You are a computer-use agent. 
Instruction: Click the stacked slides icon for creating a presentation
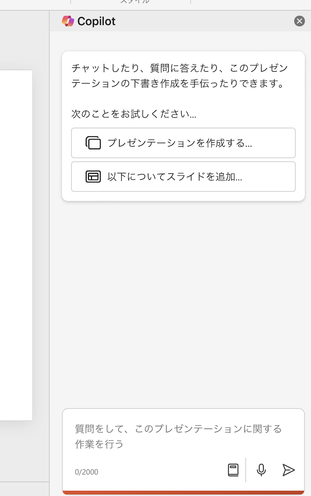93,143
